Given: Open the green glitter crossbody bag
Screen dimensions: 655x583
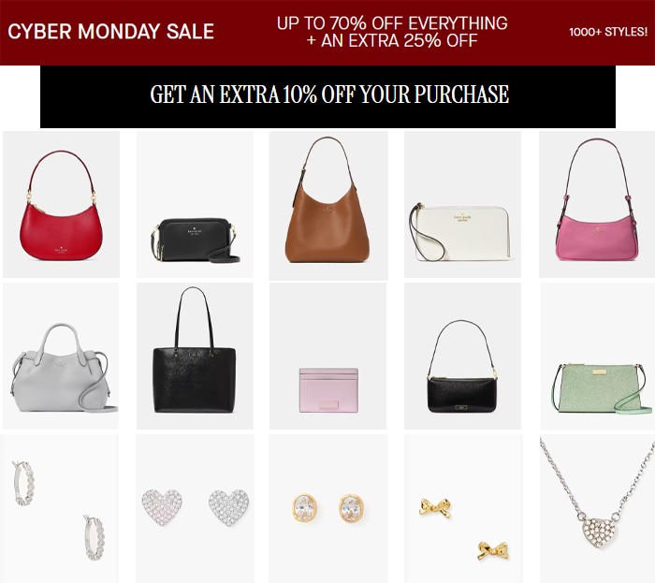Looking at the screenshot, I should tap(598, 357).
